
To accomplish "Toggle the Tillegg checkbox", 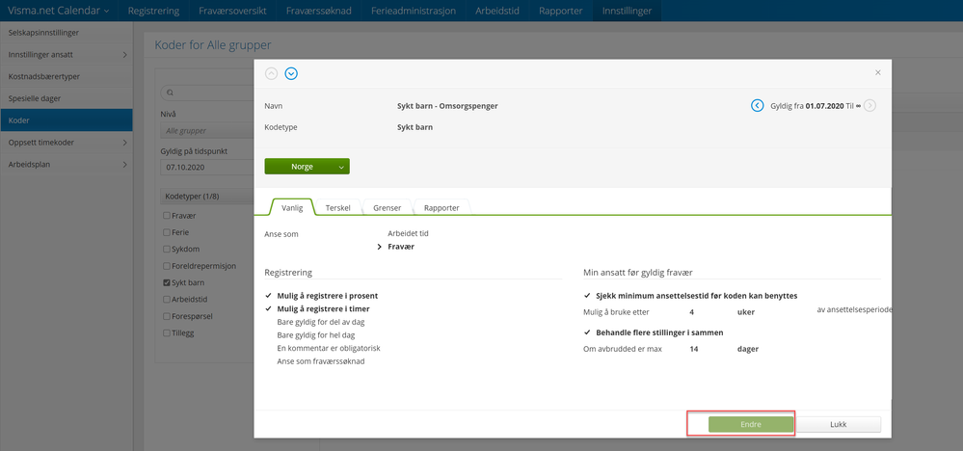I will tap(167, 333).
